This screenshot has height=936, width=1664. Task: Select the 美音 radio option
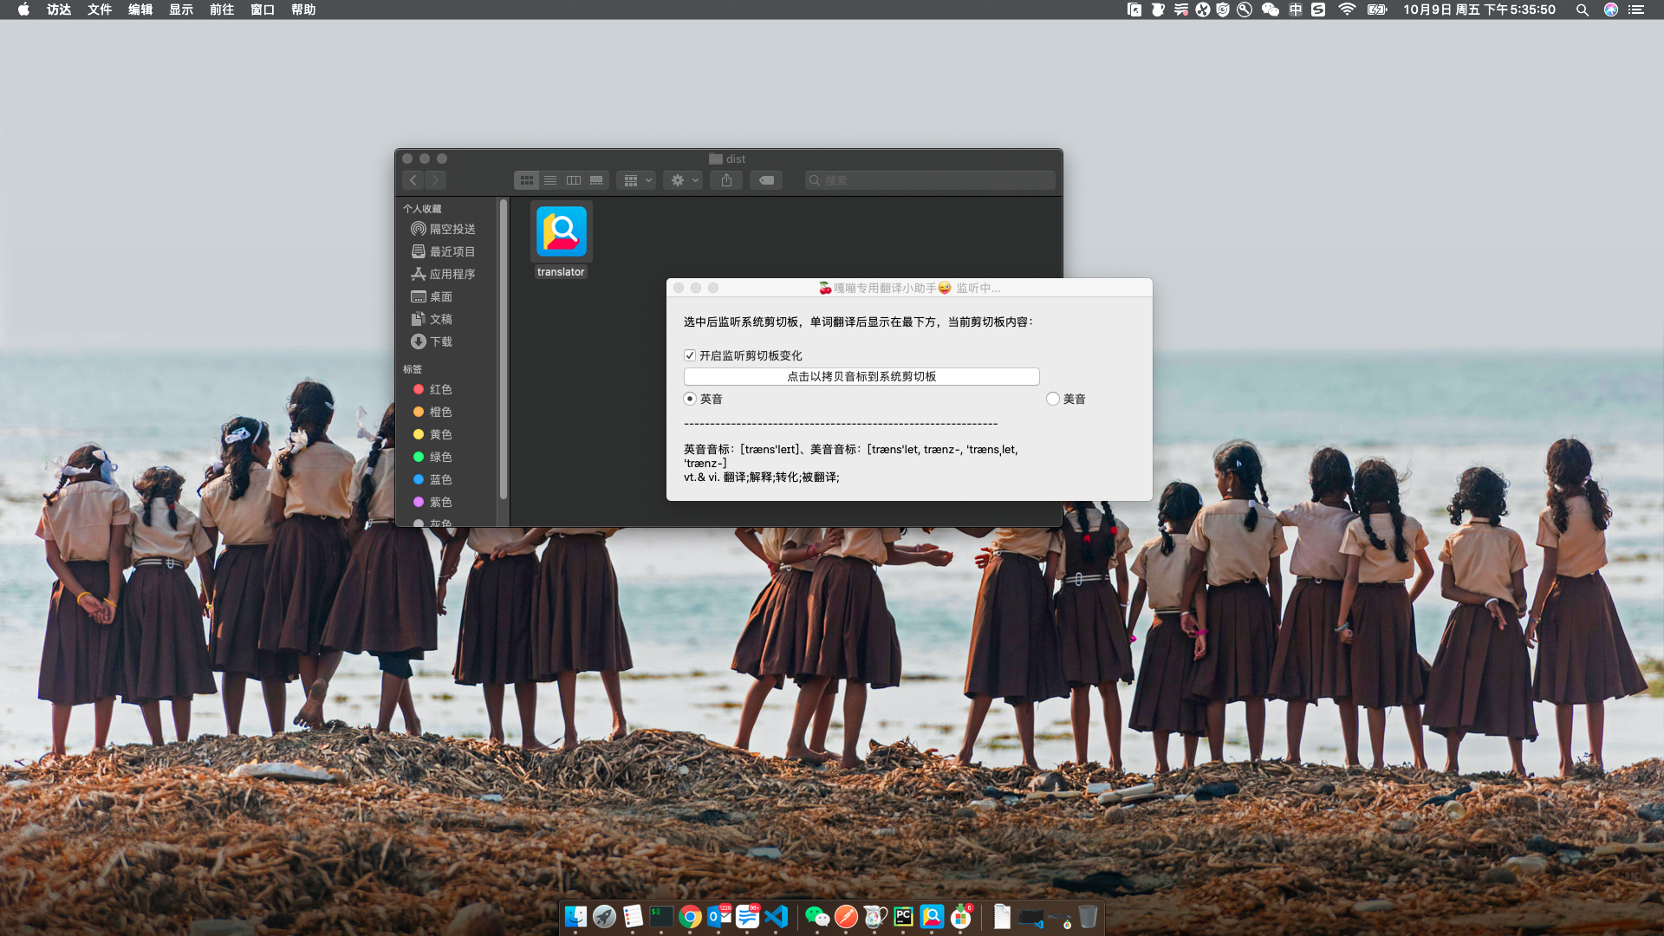(1053, 399)
